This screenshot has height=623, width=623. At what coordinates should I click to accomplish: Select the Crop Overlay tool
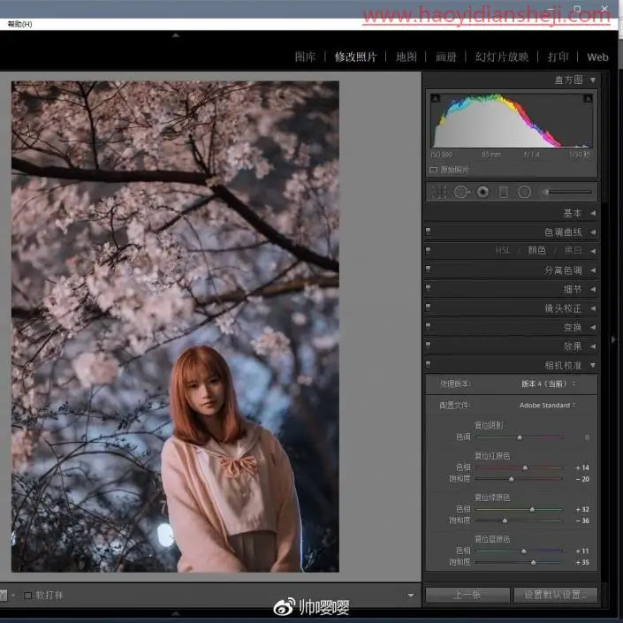click(x=439, y=193)
